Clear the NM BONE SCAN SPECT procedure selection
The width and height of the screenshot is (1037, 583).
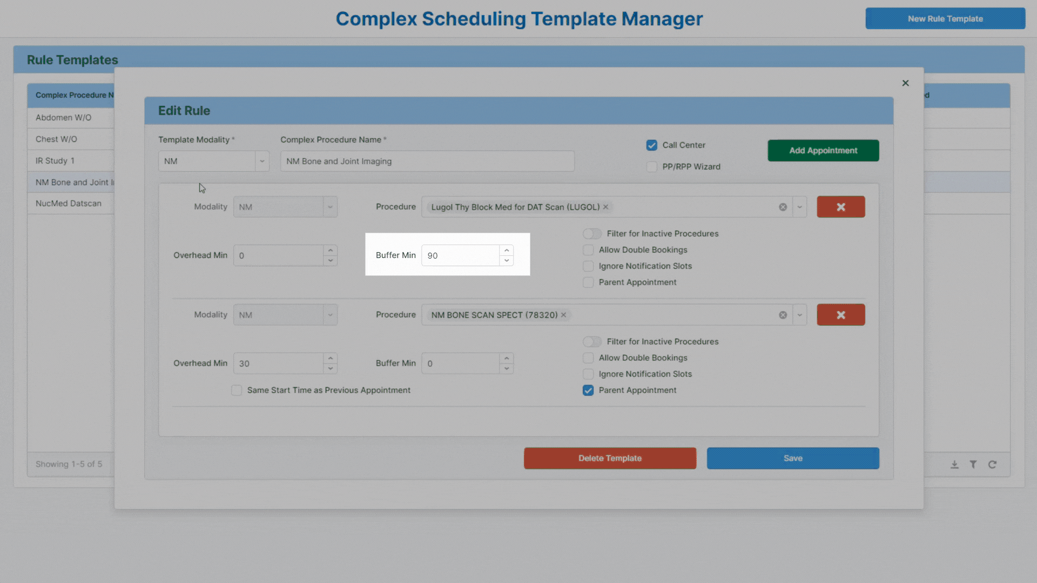click(783, 315)
